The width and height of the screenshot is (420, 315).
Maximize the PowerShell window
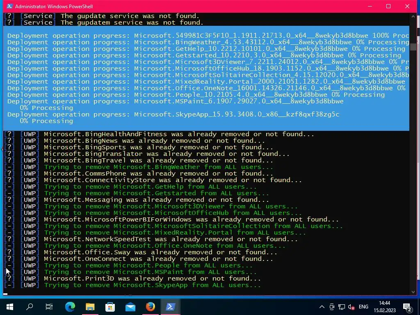click(388, 6)
